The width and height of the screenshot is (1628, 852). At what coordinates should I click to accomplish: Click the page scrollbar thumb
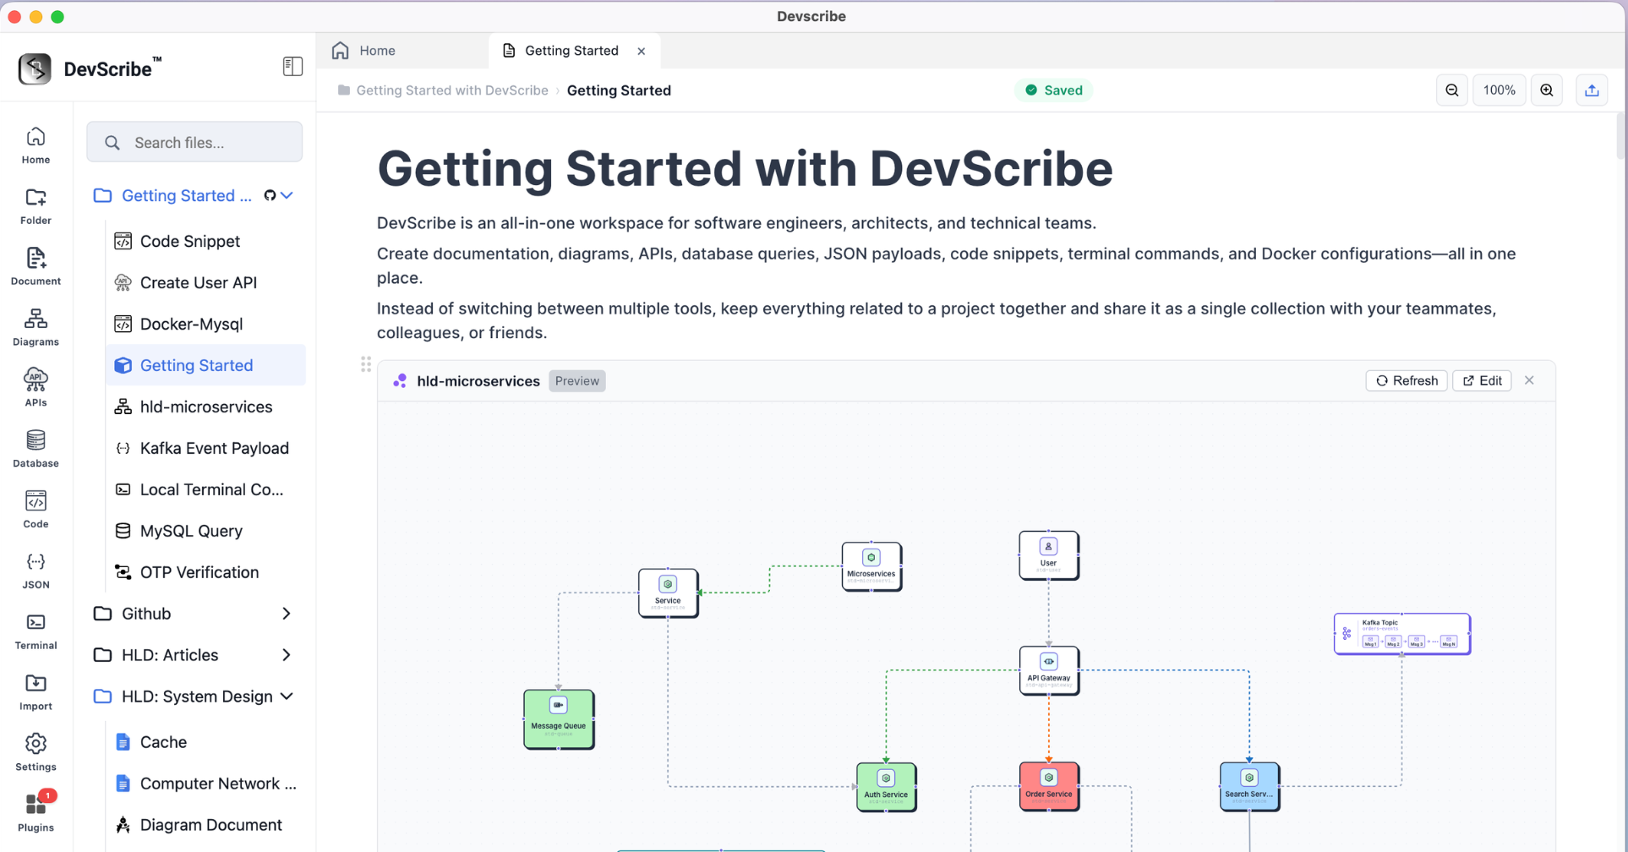1620,135
